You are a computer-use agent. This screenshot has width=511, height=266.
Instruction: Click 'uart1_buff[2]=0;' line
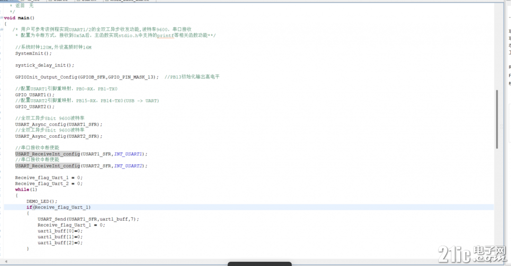pos(60,243)
